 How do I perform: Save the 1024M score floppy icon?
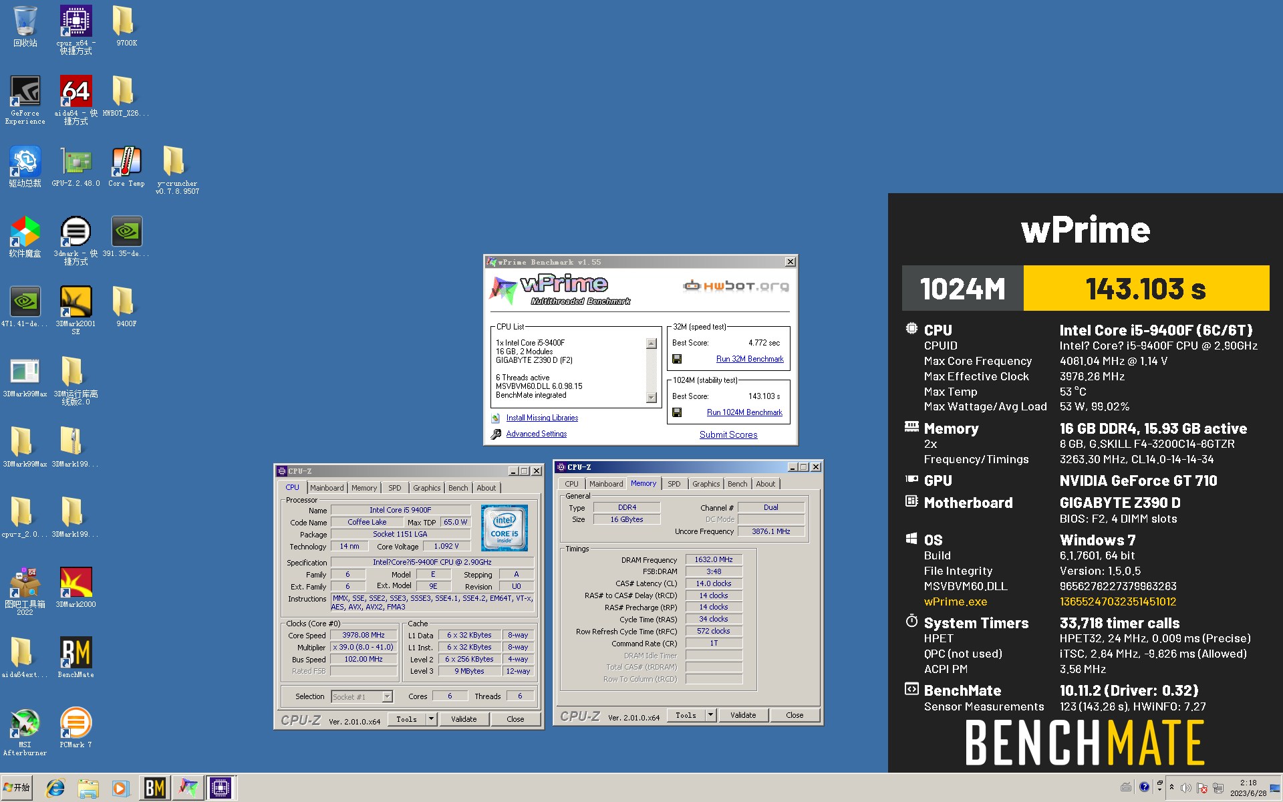(x=677, y=412)
